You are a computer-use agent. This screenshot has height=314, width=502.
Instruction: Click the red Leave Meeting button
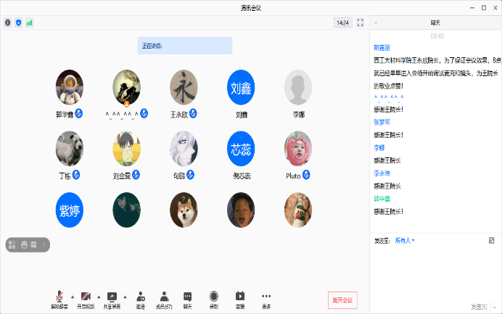point(342,300)
